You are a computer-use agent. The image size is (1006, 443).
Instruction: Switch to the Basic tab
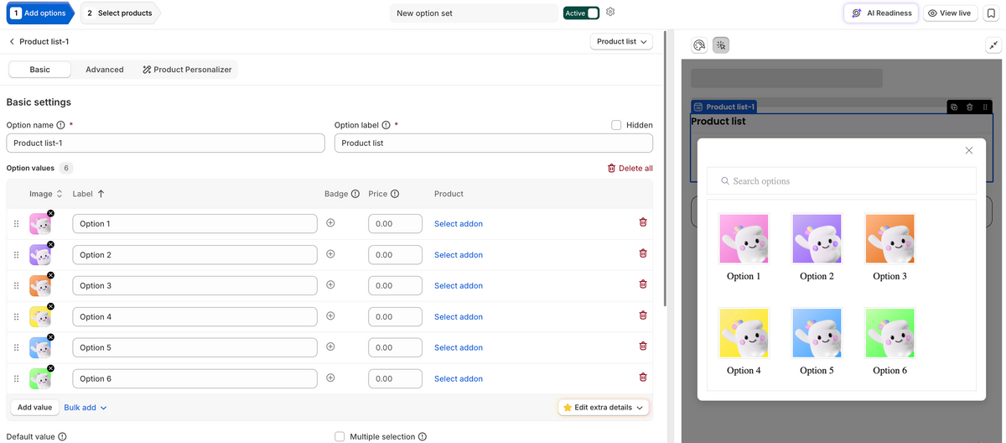[39, 70]
